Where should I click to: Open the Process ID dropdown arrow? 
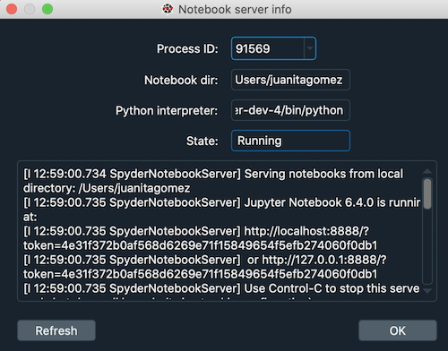click(310, 48)
